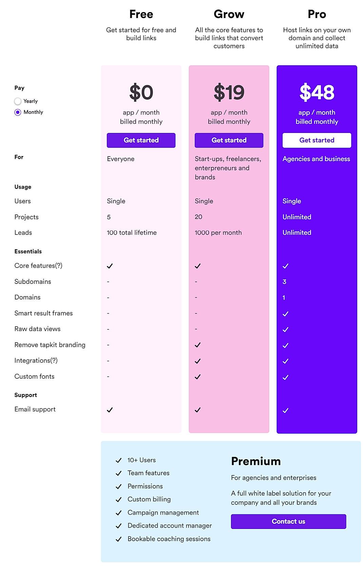
Task: Open the Core features help tooltip
Action: [x=59, y=265]
